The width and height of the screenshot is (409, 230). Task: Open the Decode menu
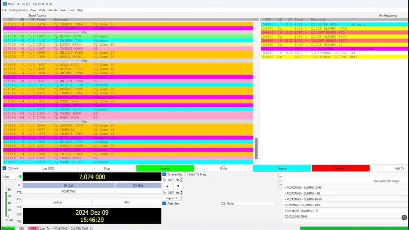[x=52, y=10]
